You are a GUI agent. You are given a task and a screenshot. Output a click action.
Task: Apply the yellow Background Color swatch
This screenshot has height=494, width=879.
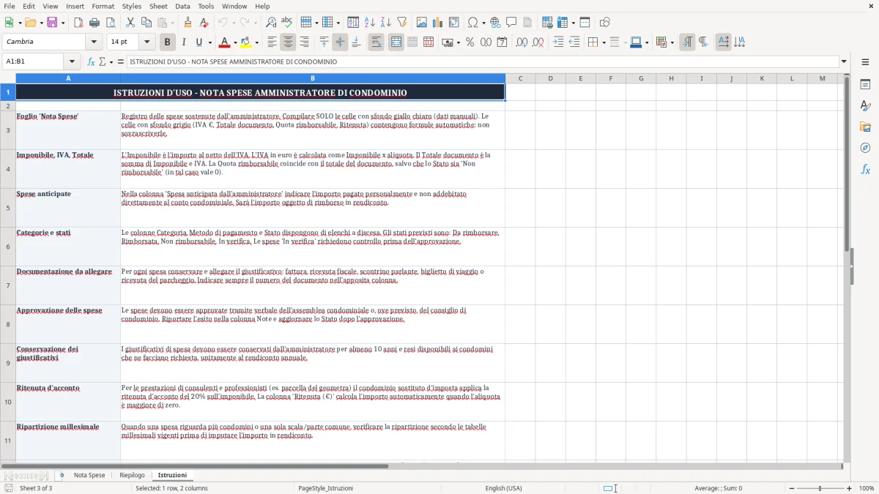[247, 42]
